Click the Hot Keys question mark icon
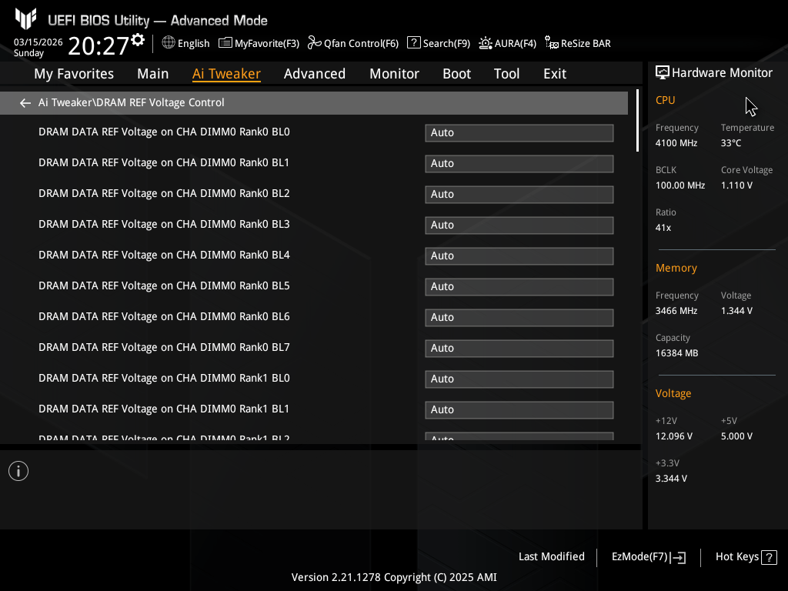 tap(769, 557)
